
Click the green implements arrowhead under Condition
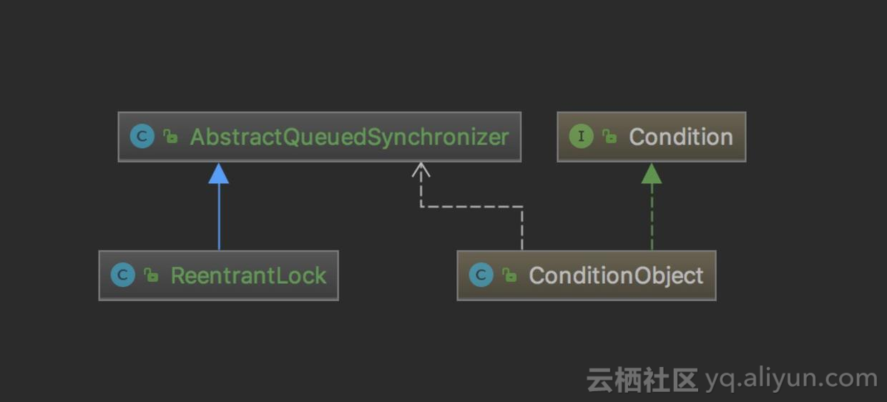652,173
